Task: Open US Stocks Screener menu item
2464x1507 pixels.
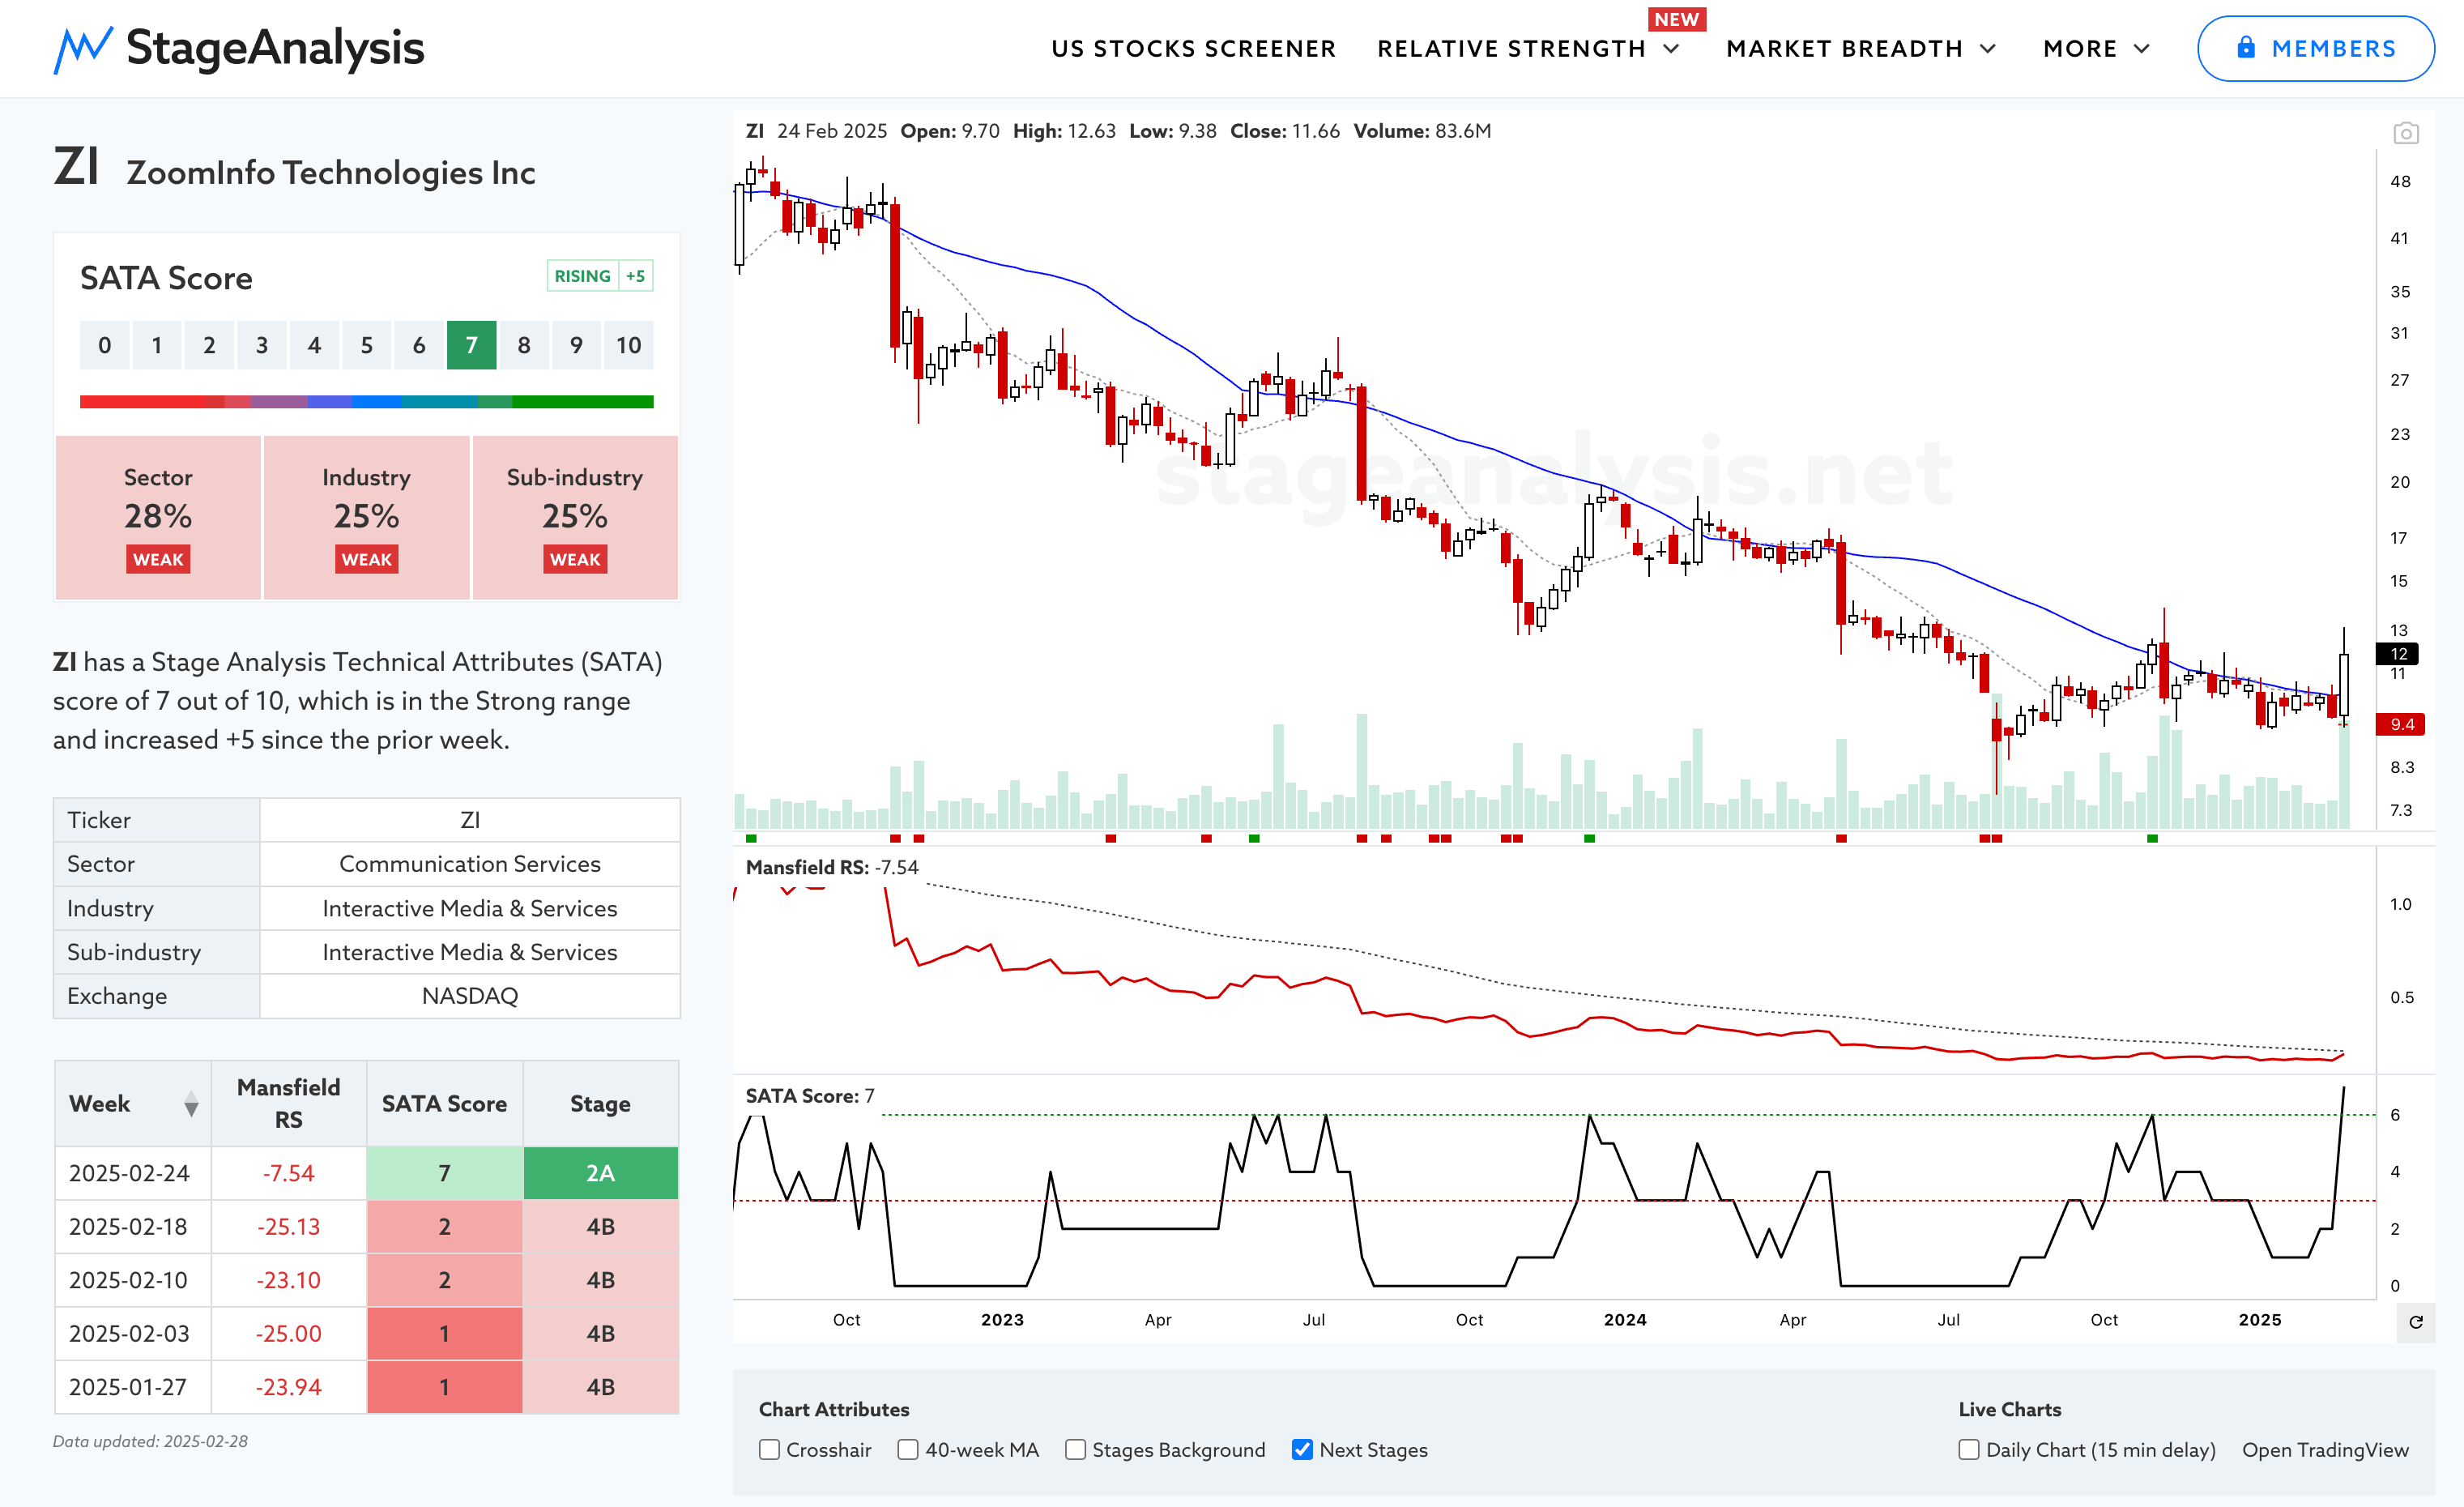Action: coord(1193,49)
